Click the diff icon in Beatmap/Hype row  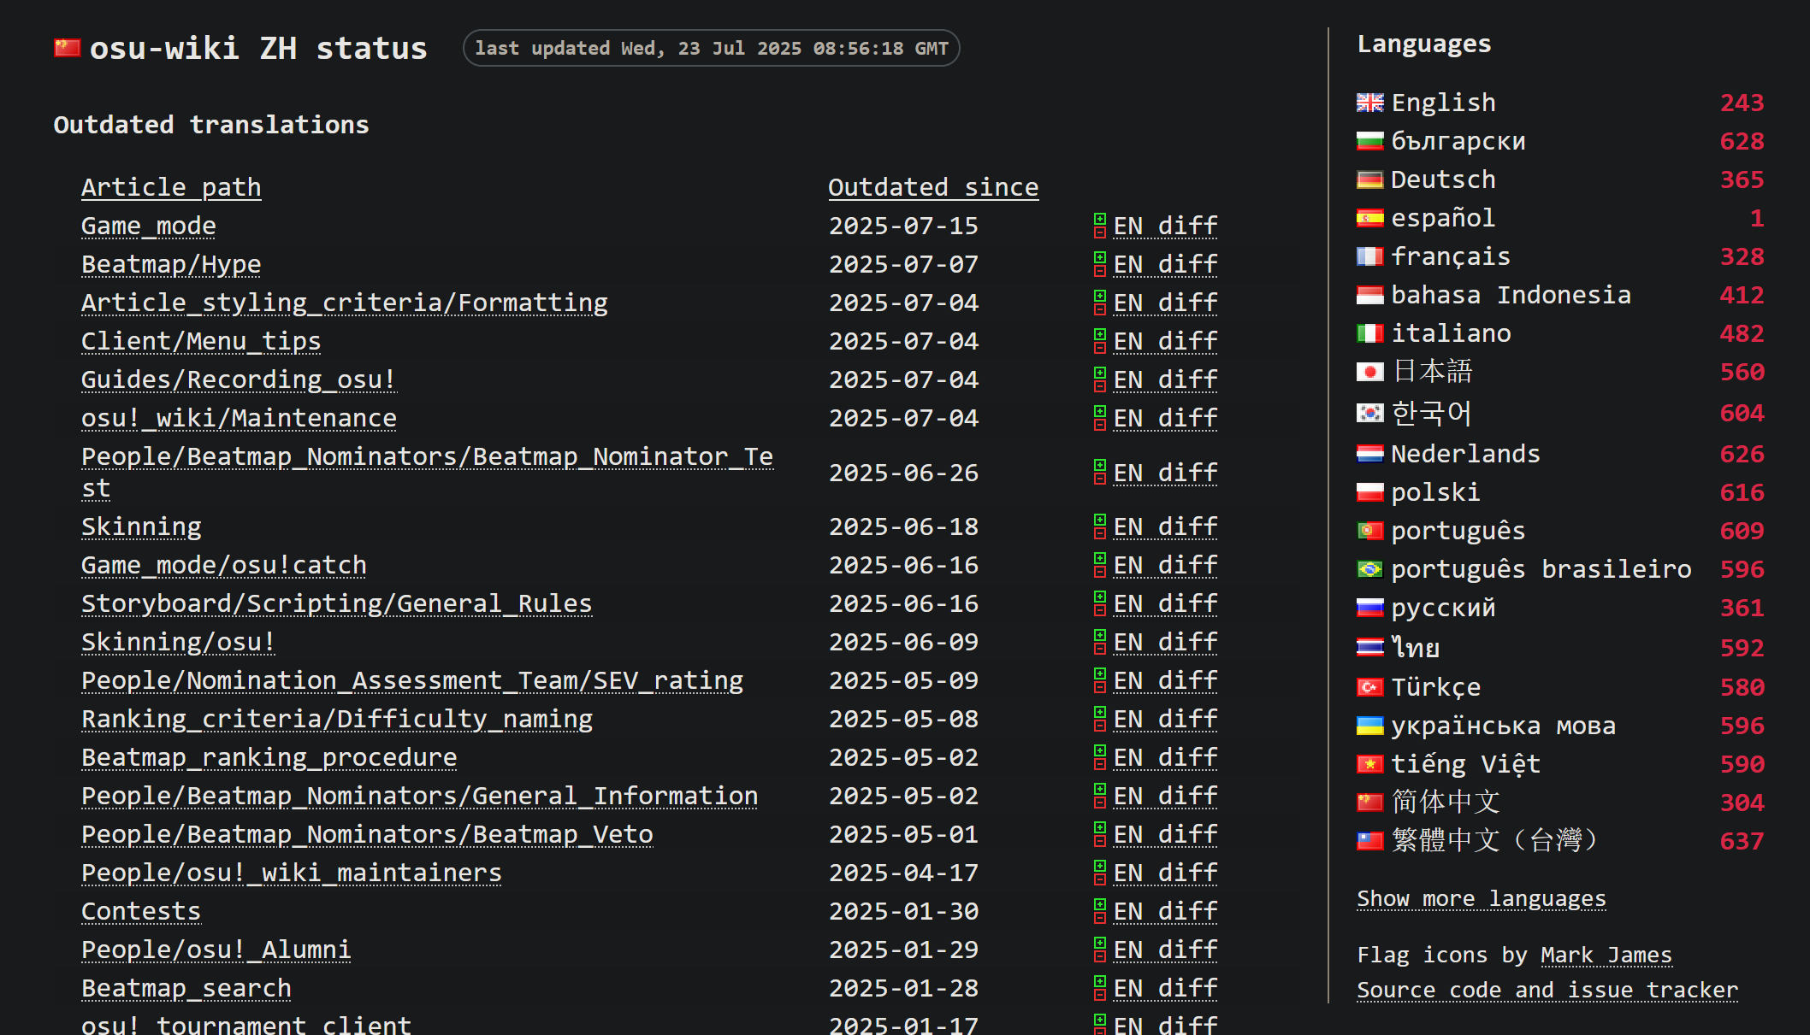pos(1100,264)
